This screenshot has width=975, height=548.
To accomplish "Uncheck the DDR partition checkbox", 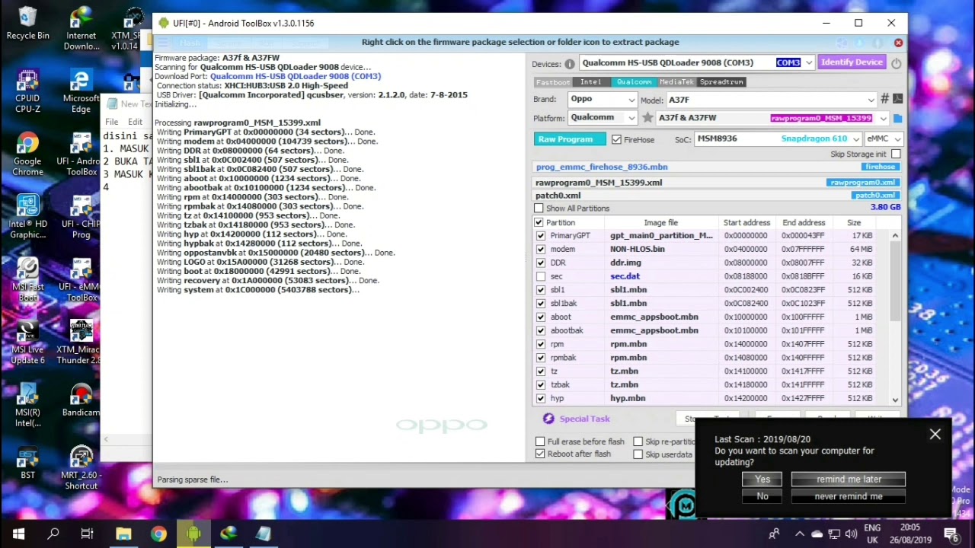I will pos(541,263).
